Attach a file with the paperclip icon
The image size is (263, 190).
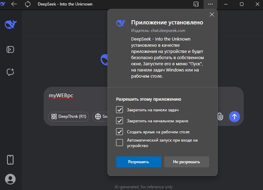220,116
